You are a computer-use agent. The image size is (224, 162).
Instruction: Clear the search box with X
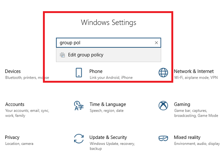156,43
